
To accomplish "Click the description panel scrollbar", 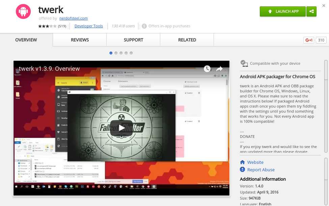I will click(326, 107).
